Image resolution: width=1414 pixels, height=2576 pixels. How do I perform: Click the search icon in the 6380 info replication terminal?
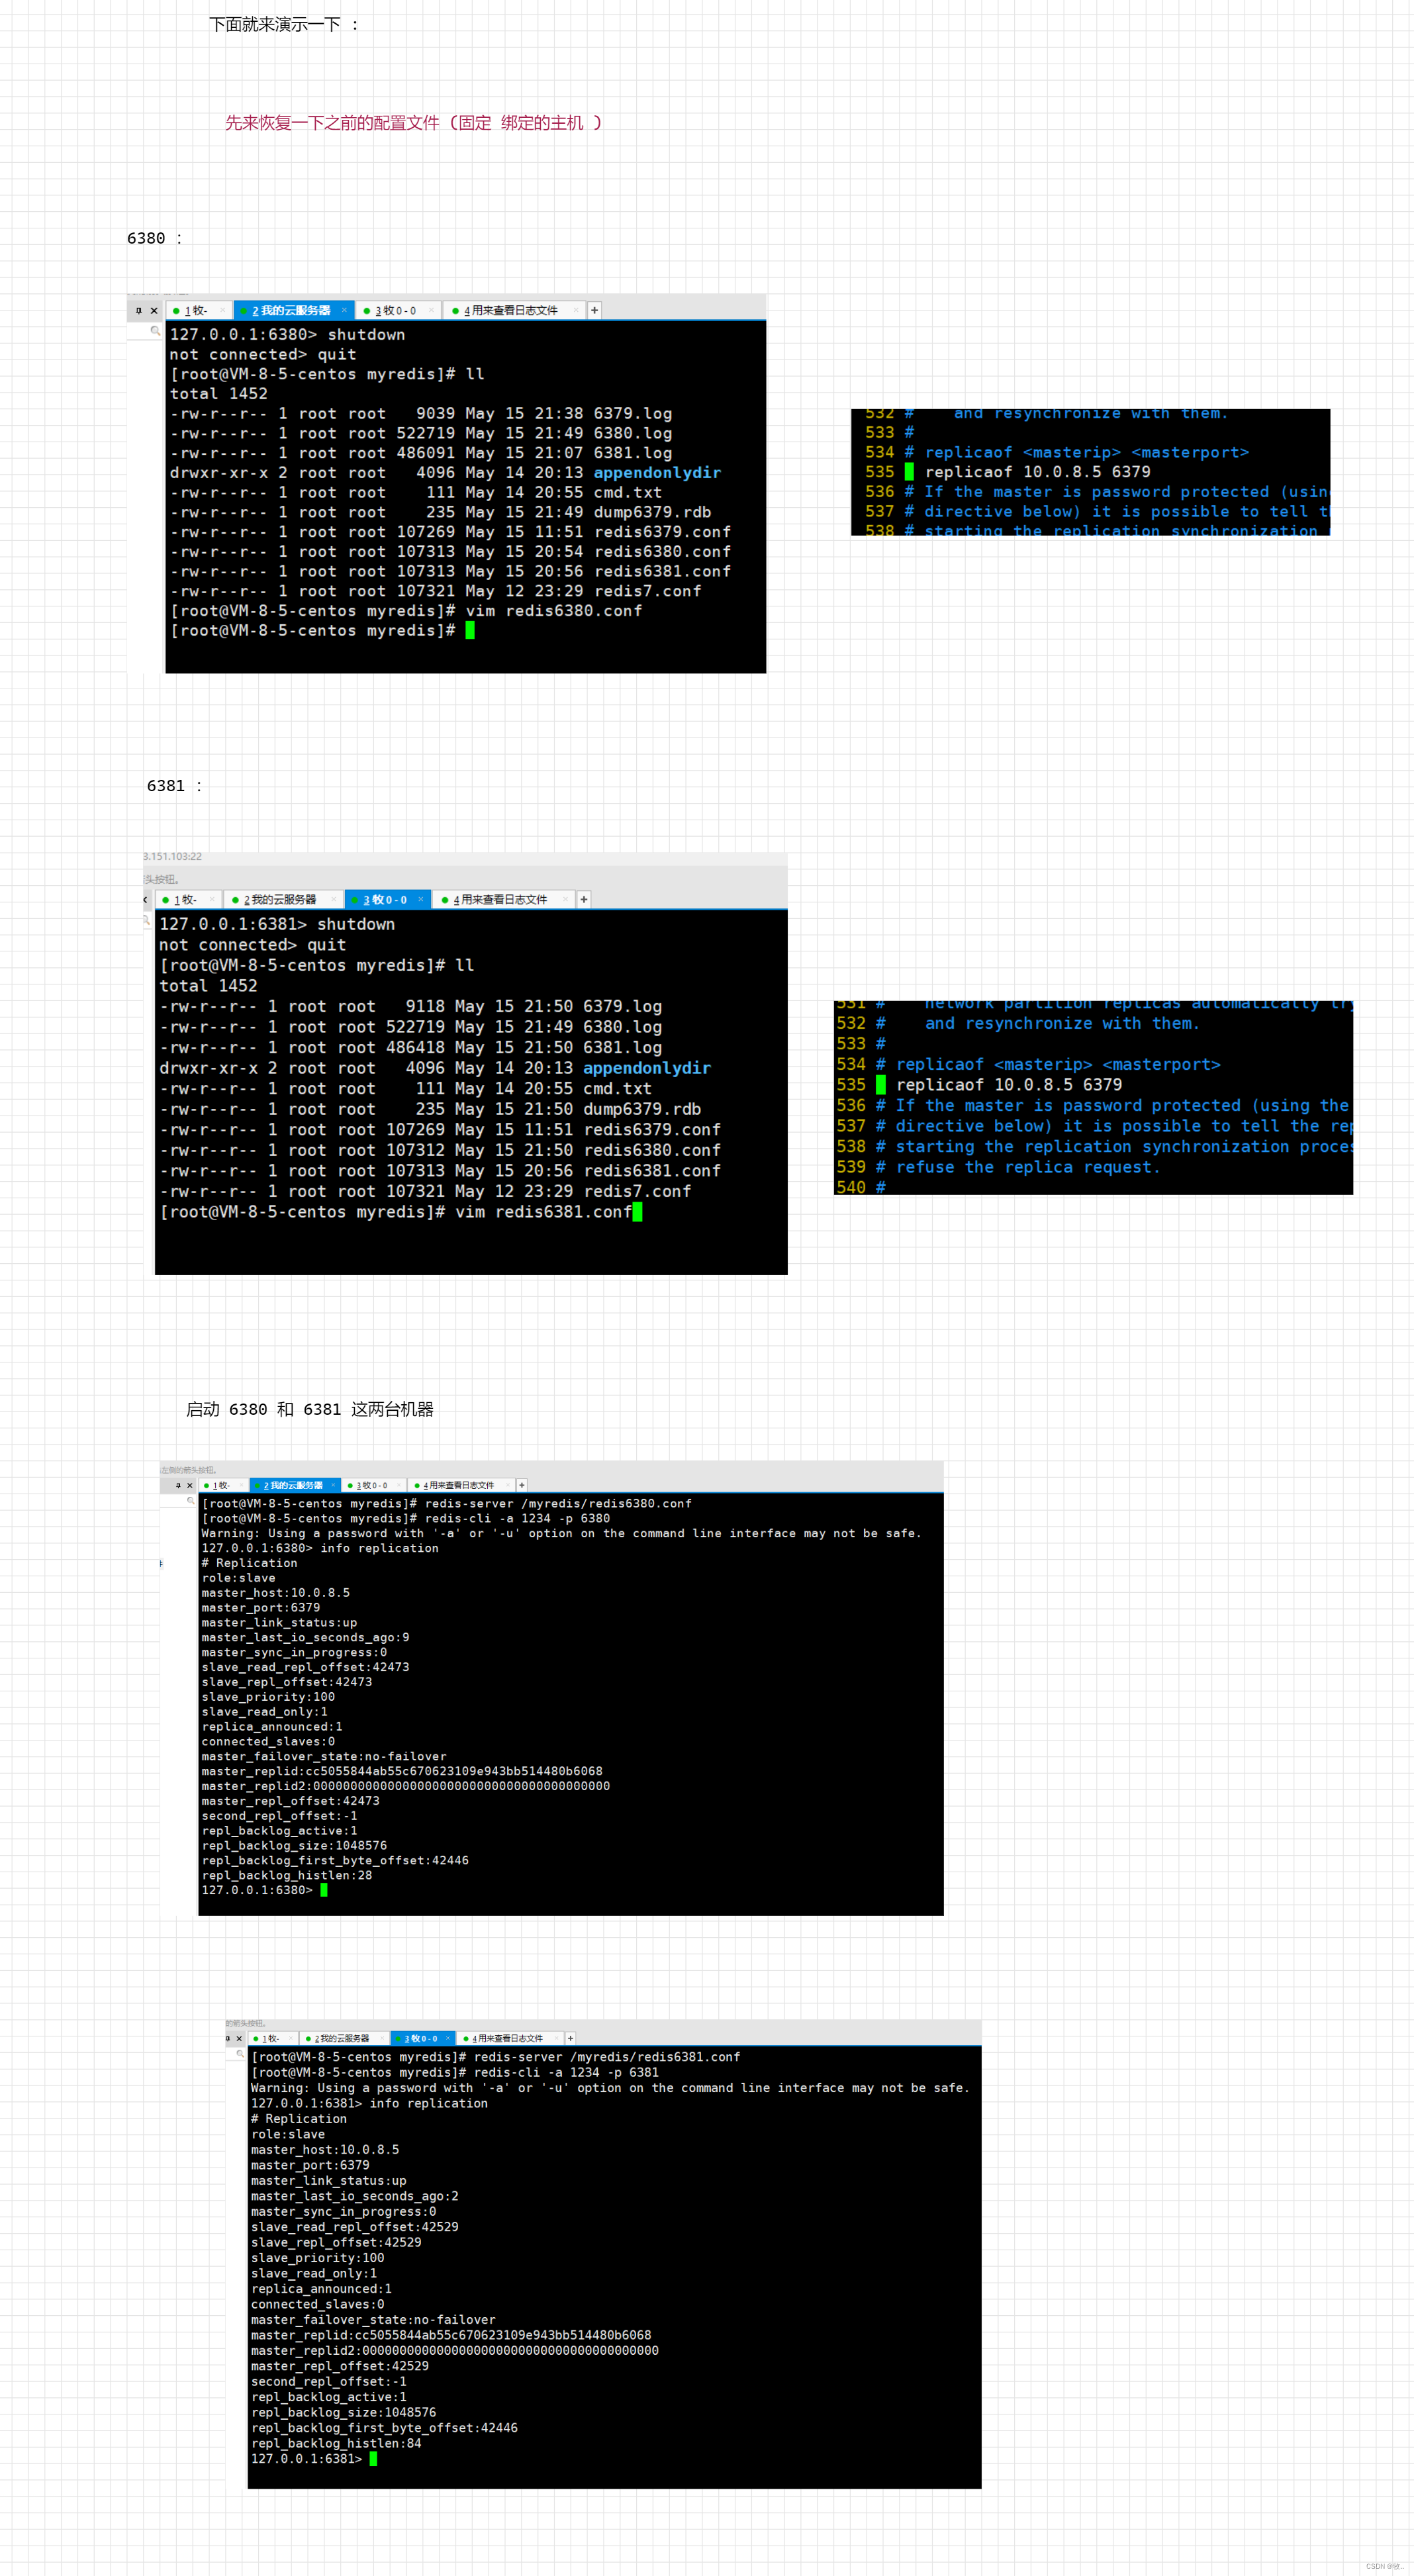tap(191, 1501)
